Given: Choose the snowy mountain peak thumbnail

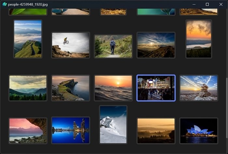Looking at the screenshot, I should (113, 125).
